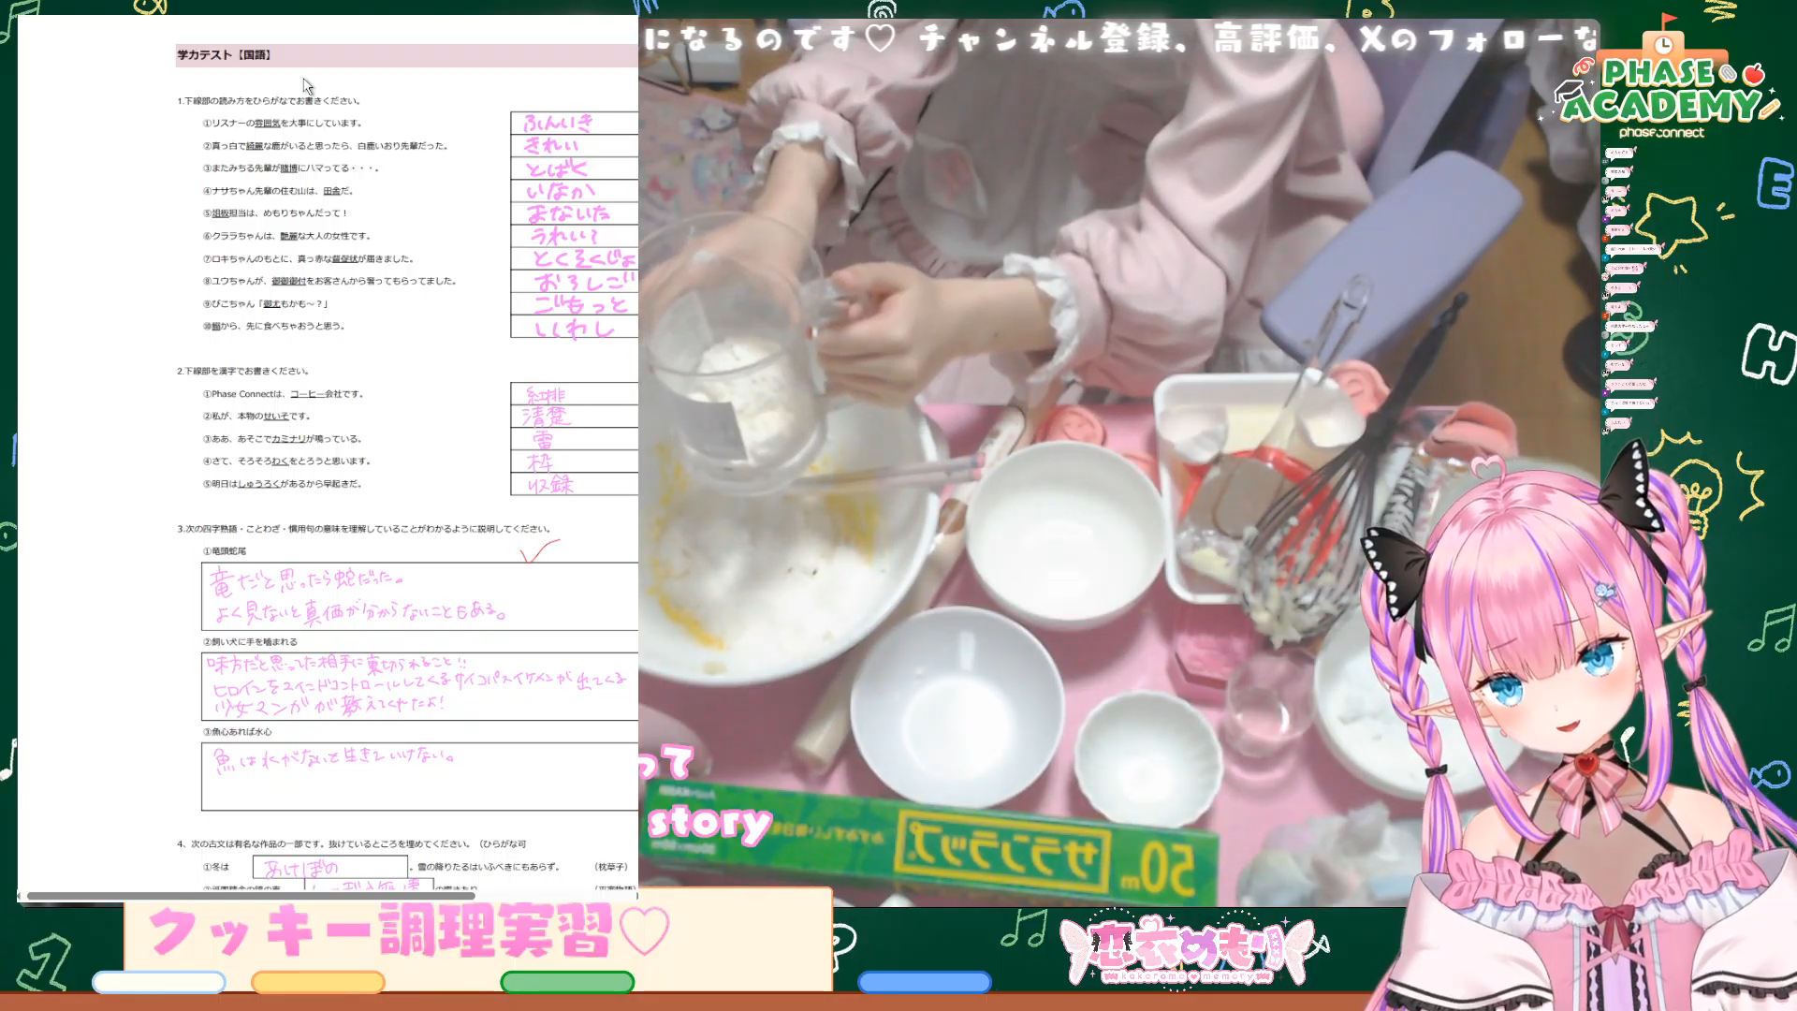
Task: Click the '③魚心あれば水心' label
Action: [x=238, y=732]
